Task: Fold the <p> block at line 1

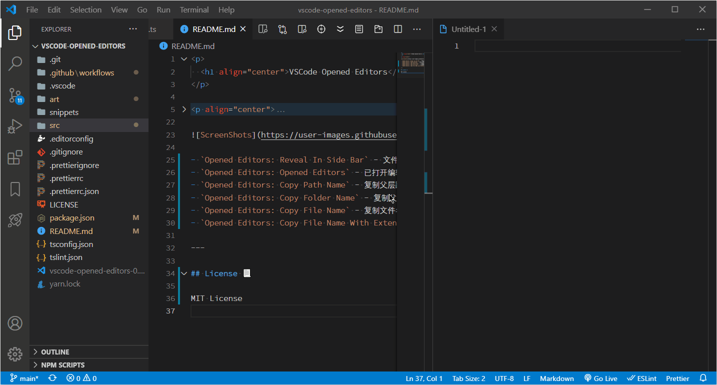Action: click(184, 59)
